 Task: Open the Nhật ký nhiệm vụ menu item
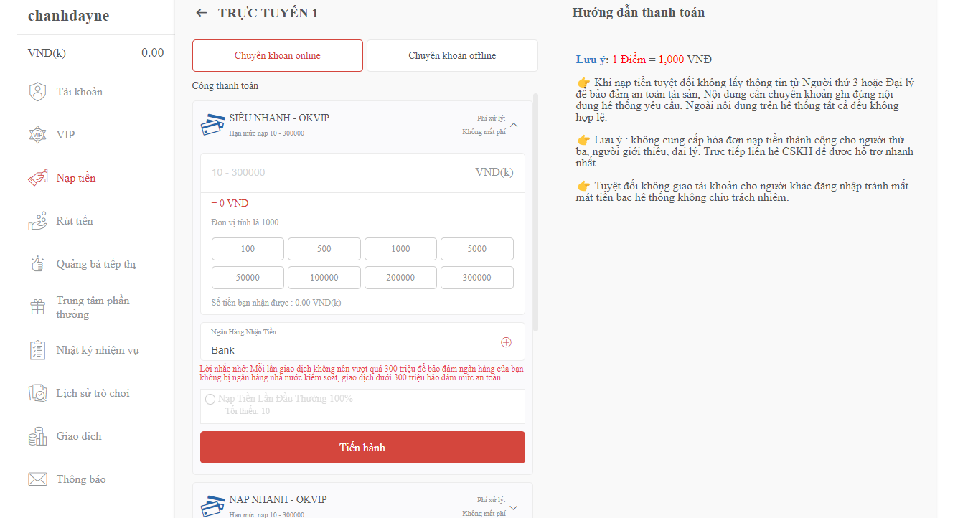[95, 350]
